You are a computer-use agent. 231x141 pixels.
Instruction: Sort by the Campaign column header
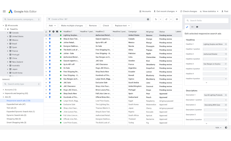[x=133, y=32]
